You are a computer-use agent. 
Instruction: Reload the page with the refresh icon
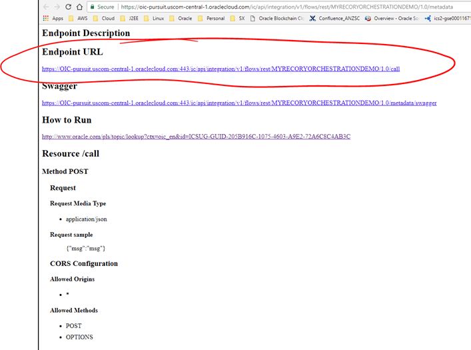tap(68, 7)
